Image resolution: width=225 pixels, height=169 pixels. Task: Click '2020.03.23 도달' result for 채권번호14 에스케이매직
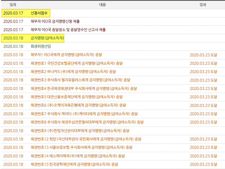click(204, 156)
